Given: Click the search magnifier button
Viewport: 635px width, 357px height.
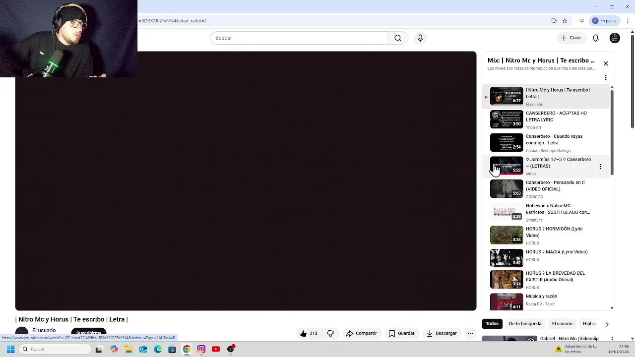Looking at the screenshot, I should coord(398,38).
